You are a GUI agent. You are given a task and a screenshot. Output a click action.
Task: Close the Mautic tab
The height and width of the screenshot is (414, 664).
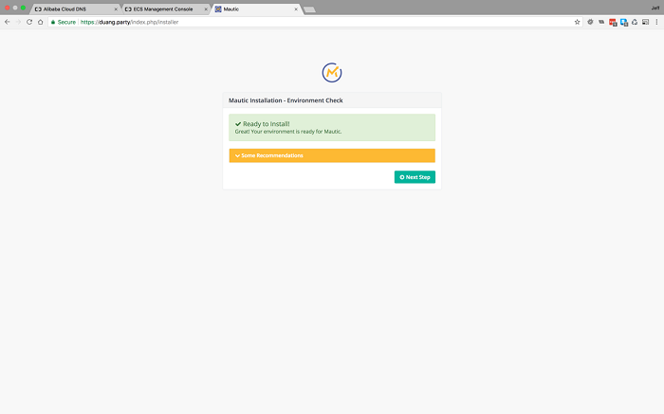point(296,9)
